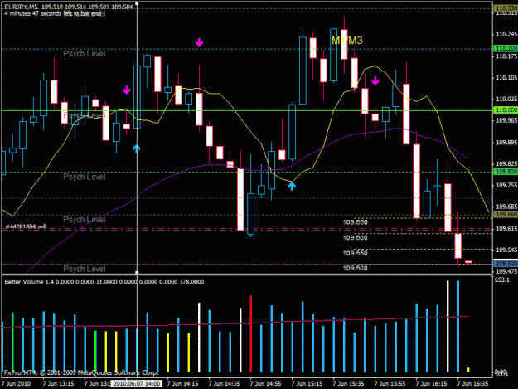Select the 7 Jun 16:15 time label
518x389 pixels.
(x=432, y=384)
